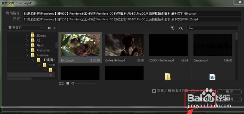Select the Dance.mp4 thumbnail
The image size is (244, 114).
(x=213, y=45)
